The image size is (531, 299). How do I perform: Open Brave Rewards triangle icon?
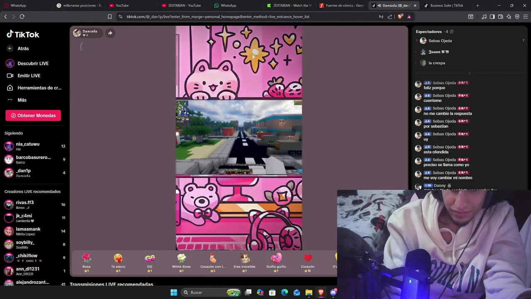(409, 17)
